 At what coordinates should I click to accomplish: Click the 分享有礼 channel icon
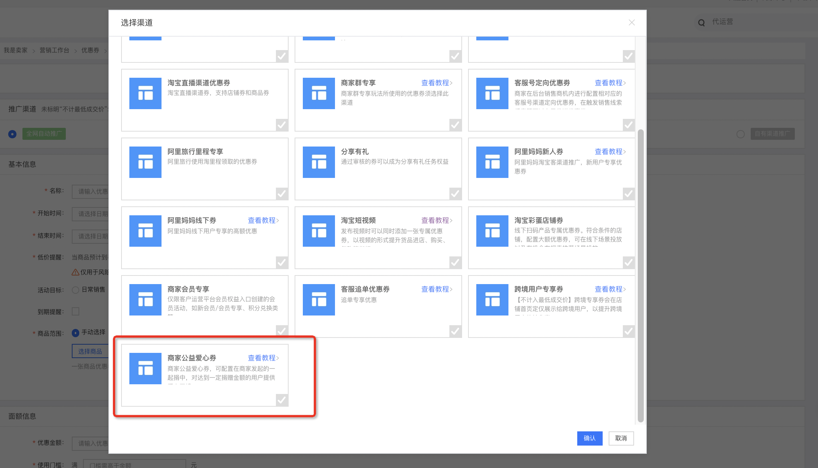coord(319,162)
